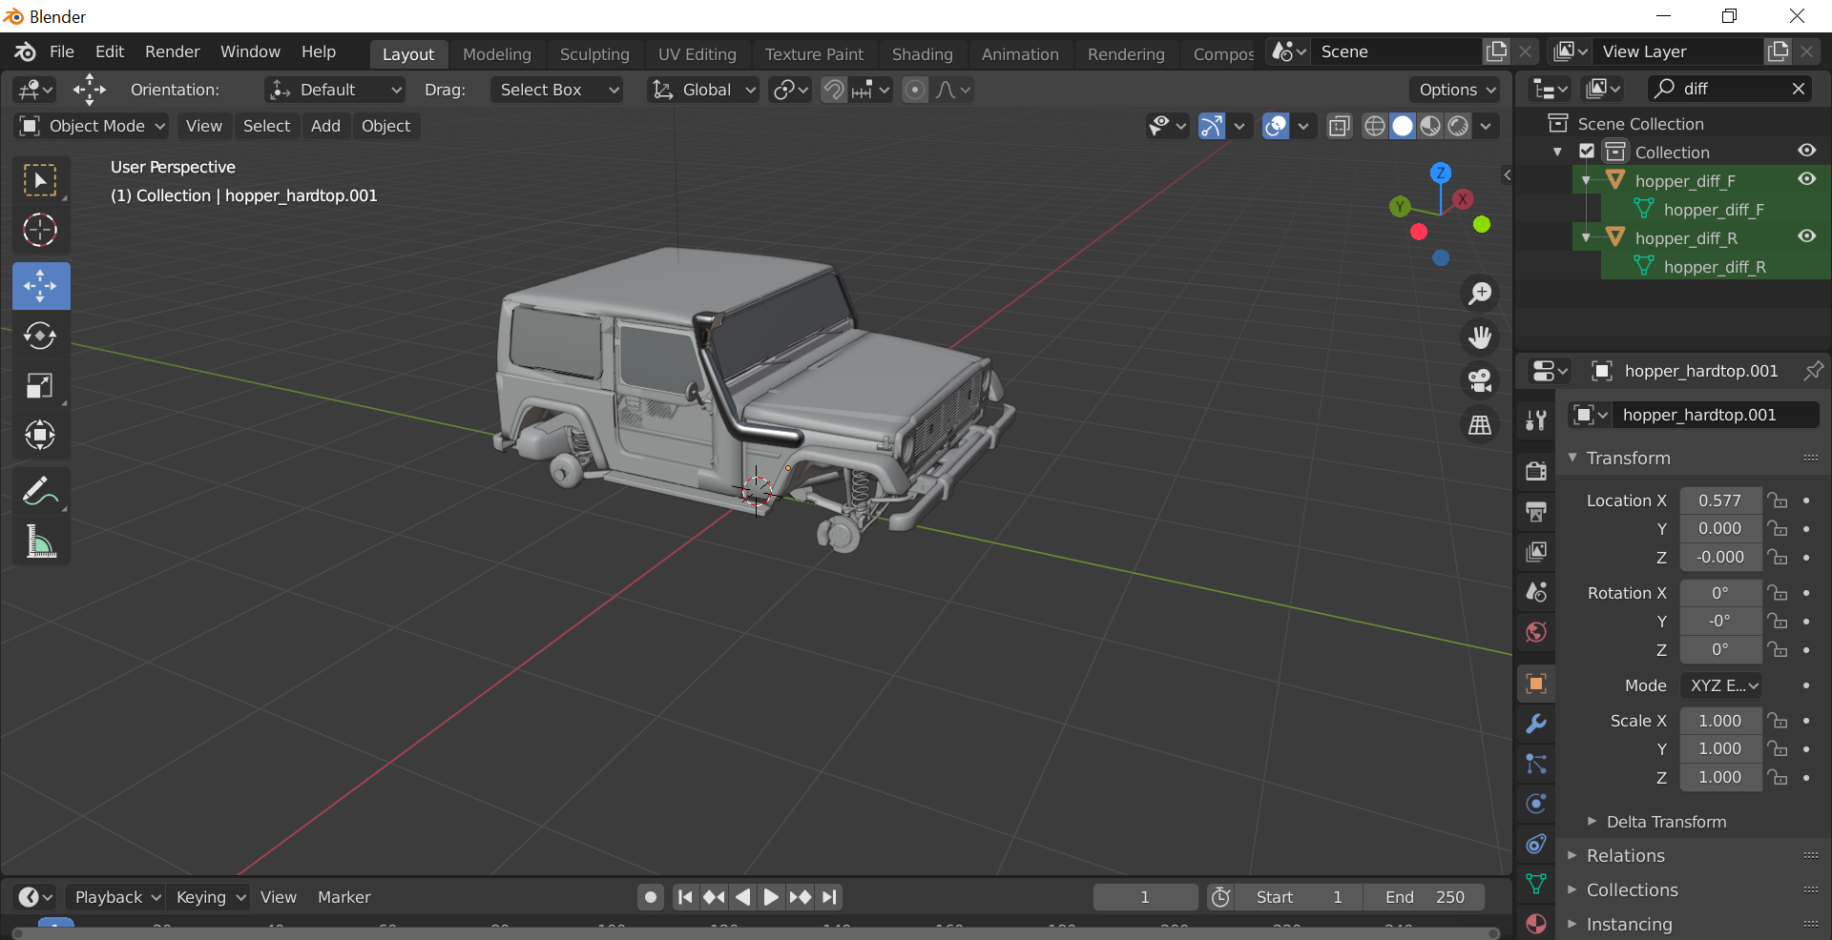Hide hopper_diff_F object in outliner

[x=1806, y=179]
